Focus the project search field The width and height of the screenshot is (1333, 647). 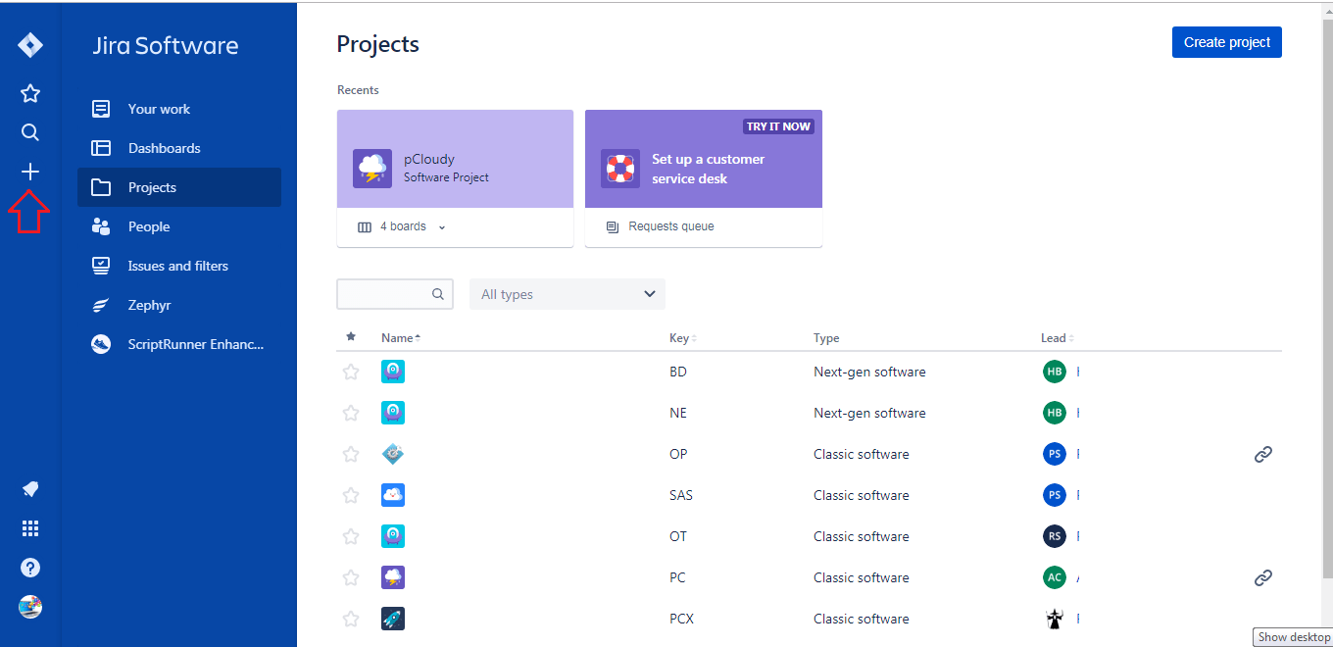[395, 294]
